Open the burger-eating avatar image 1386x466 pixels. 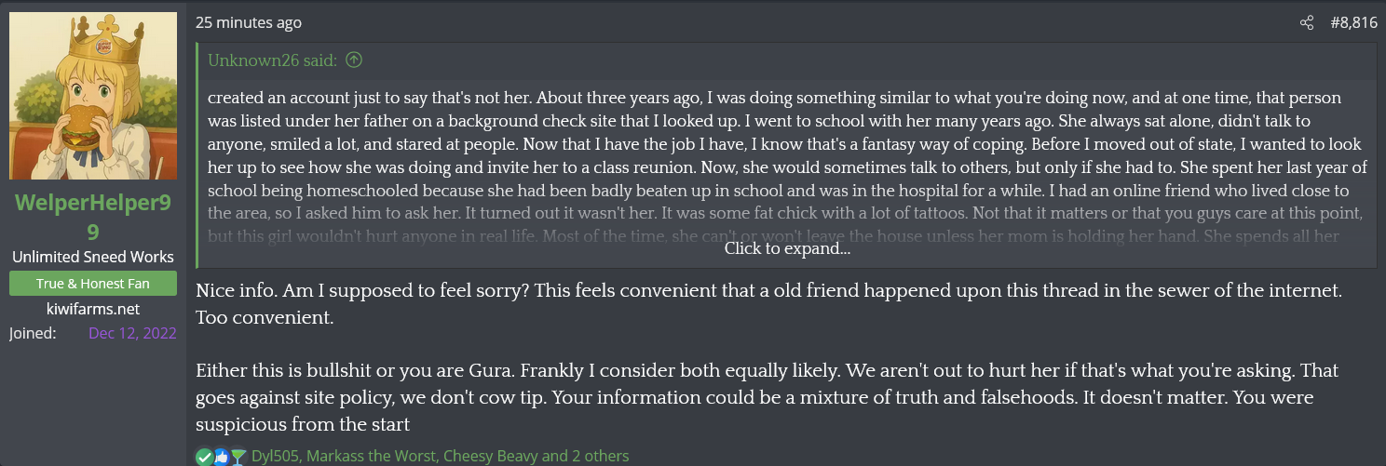(x=93, y=96)
